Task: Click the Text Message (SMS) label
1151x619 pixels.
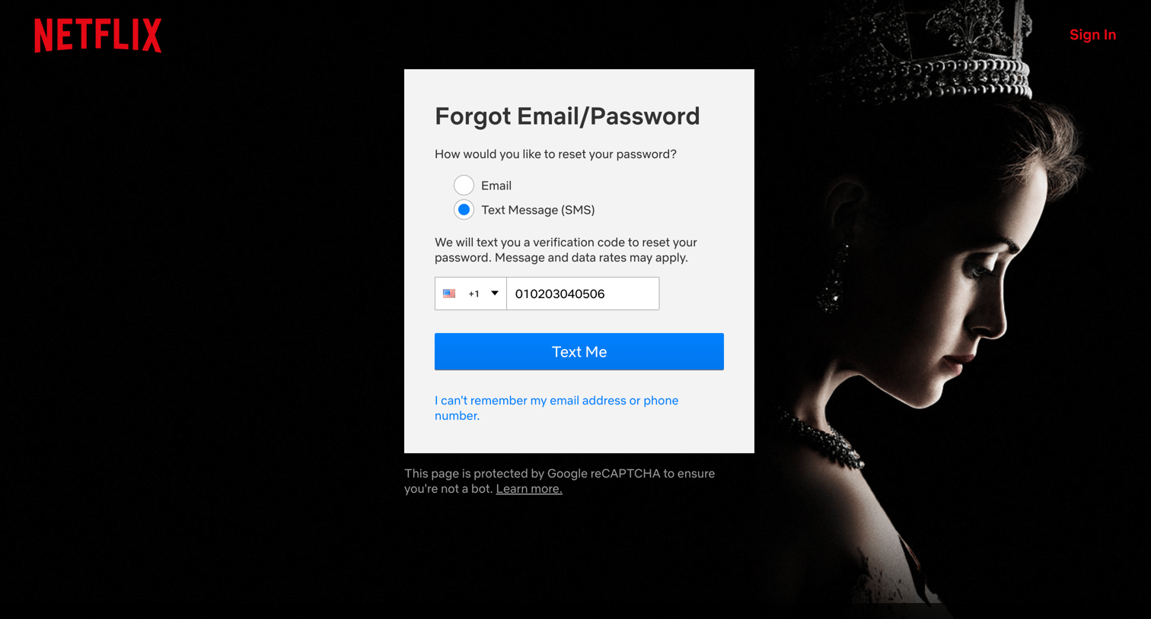Action: 538,210
